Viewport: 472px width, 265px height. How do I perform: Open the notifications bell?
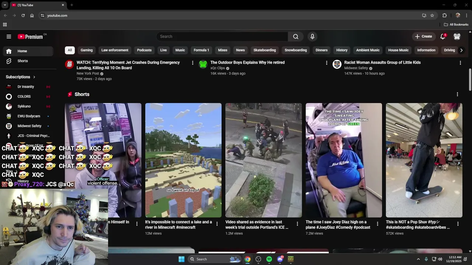(x=443, y=36)
